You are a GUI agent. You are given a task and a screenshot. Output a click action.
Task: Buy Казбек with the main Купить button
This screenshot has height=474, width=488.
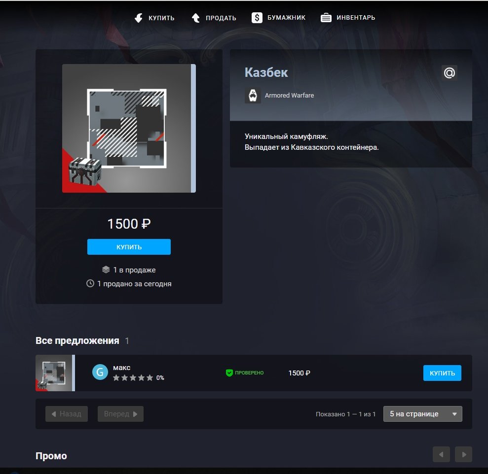(x=129, y=247)
